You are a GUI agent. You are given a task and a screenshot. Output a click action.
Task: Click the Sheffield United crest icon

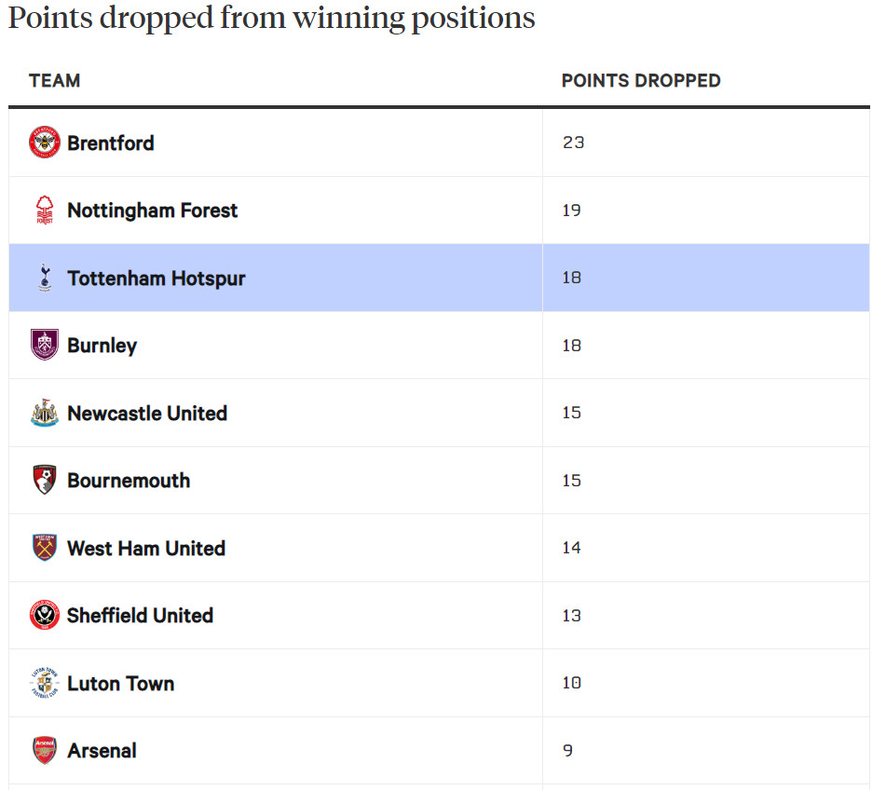[44, 615]
